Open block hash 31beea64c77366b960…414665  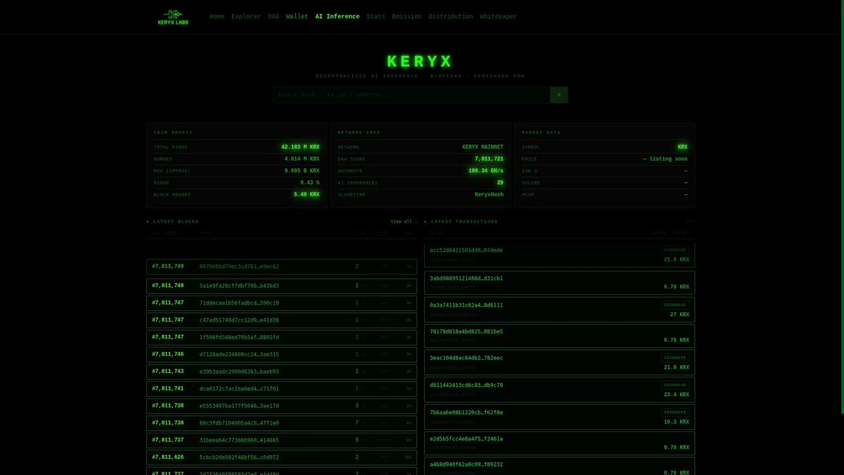[239, 440]
